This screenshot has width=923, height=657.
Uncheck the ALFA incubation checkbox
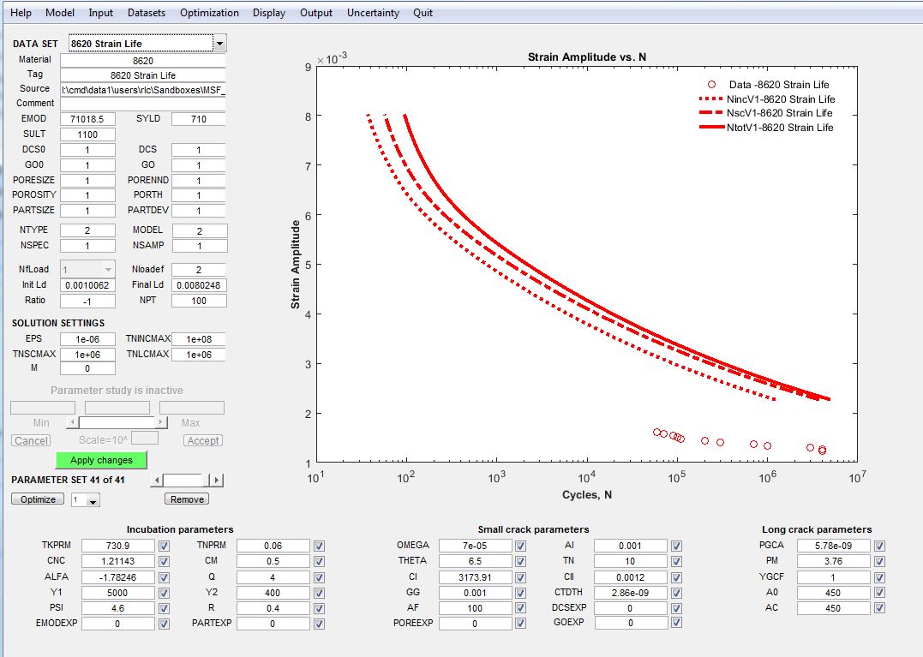[x=164, y=576]
